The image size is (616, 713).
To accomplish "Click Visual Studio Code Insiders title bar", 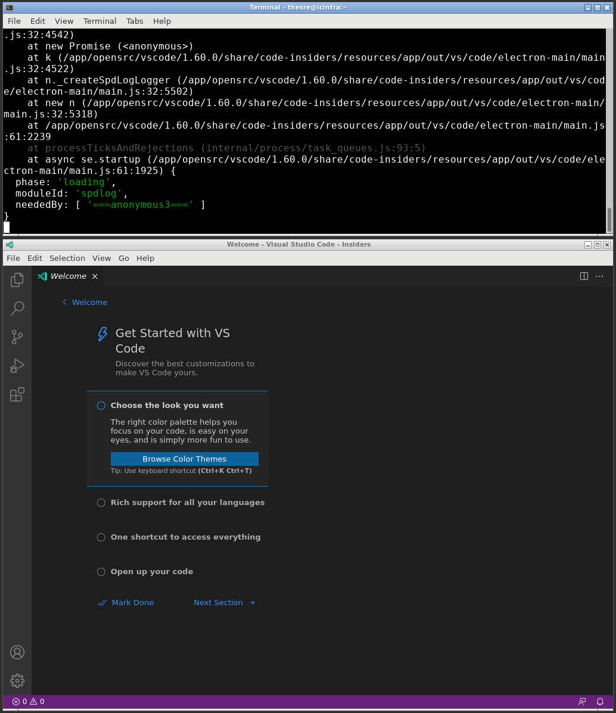I will coord(299,244).
